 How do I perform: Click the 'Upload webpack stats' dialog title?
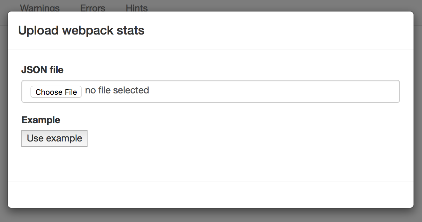tap(81, 30)
